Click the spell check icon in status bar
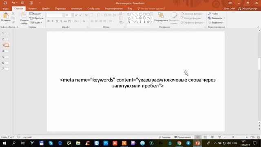The width and height of the screenshot is (261, 147). [x=19, y=137]
